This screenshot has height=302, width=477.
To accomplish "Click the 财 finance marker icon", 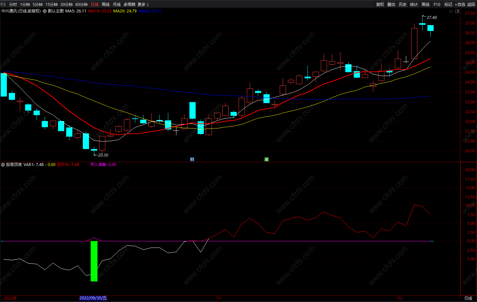I will pyautogui.click(x=192, y=159).
